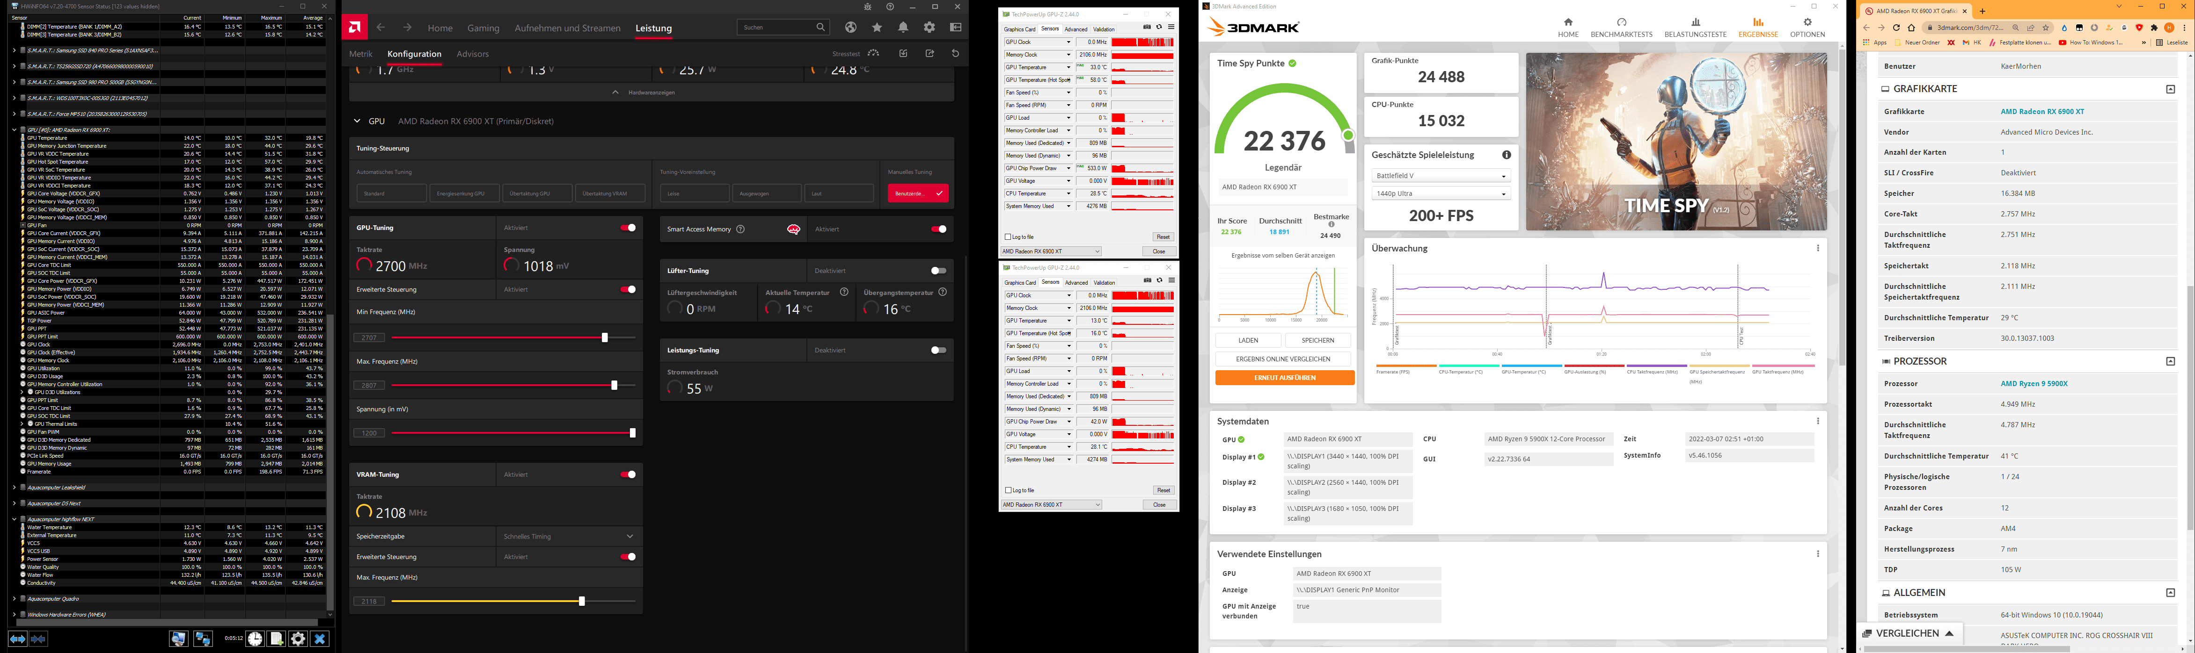Open Speicherzeitgabe Schnelles Timing dropdown
This screenshot has width=2195, height=653.
[569, 536]
